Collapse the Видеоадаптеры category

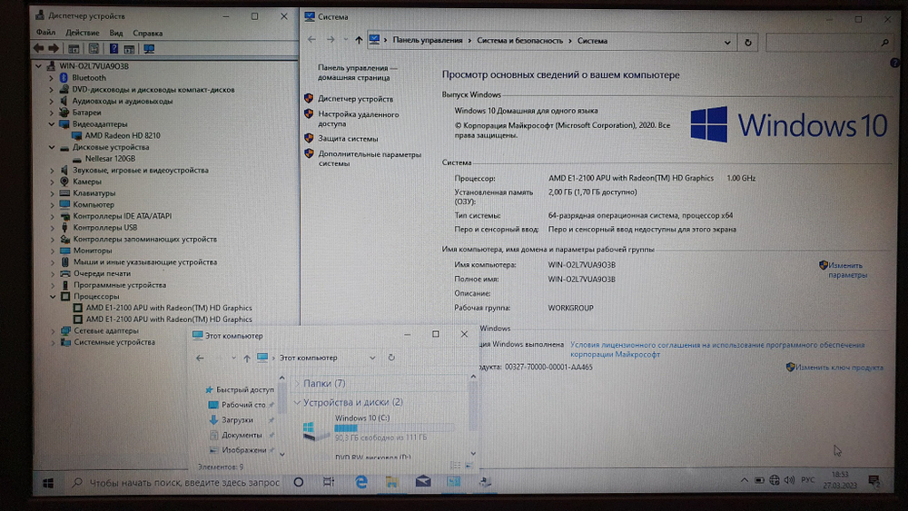pos(52,123)
